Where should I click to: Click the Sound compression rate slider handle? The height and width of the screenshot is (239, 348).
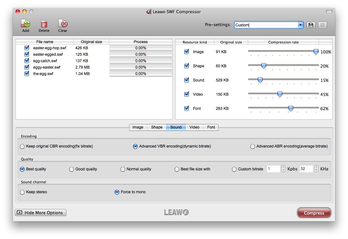pyautogui.click(x=260, y=80)
